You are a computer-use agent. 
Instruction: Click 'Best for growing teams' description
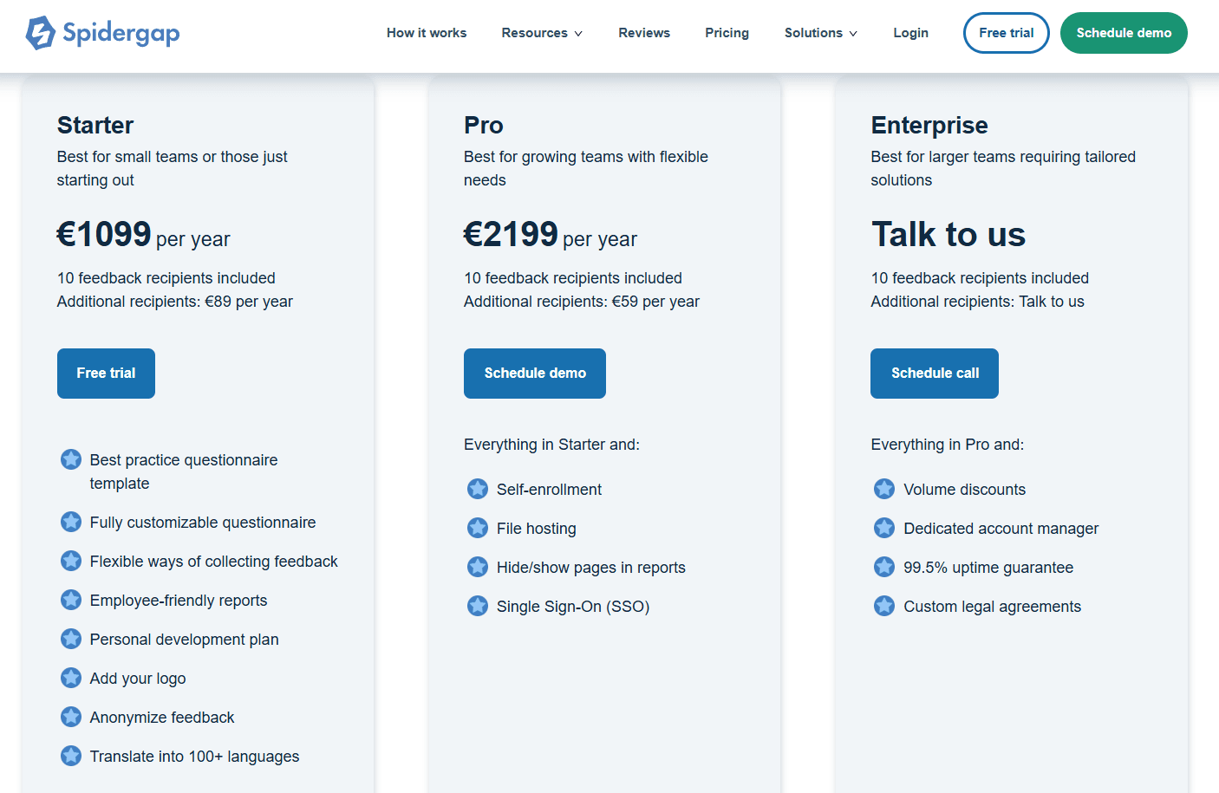[x=586, y=168]
